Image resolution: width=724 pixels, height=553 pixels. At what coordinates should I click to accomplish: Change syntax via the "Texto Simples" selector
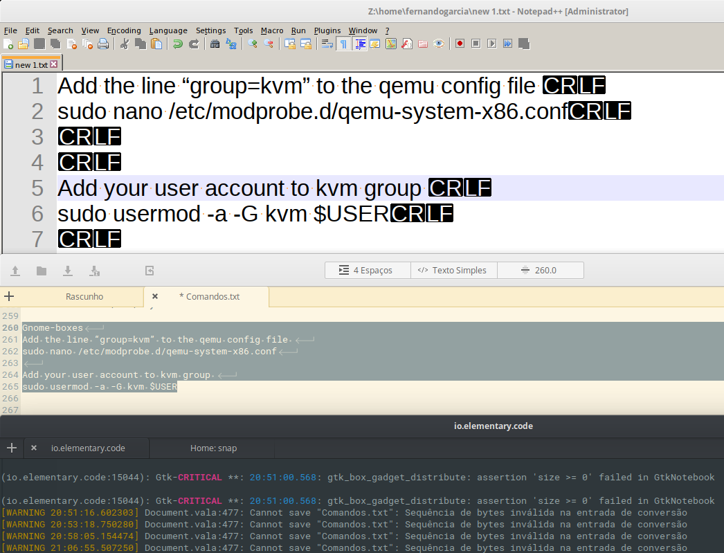[453, 271]
